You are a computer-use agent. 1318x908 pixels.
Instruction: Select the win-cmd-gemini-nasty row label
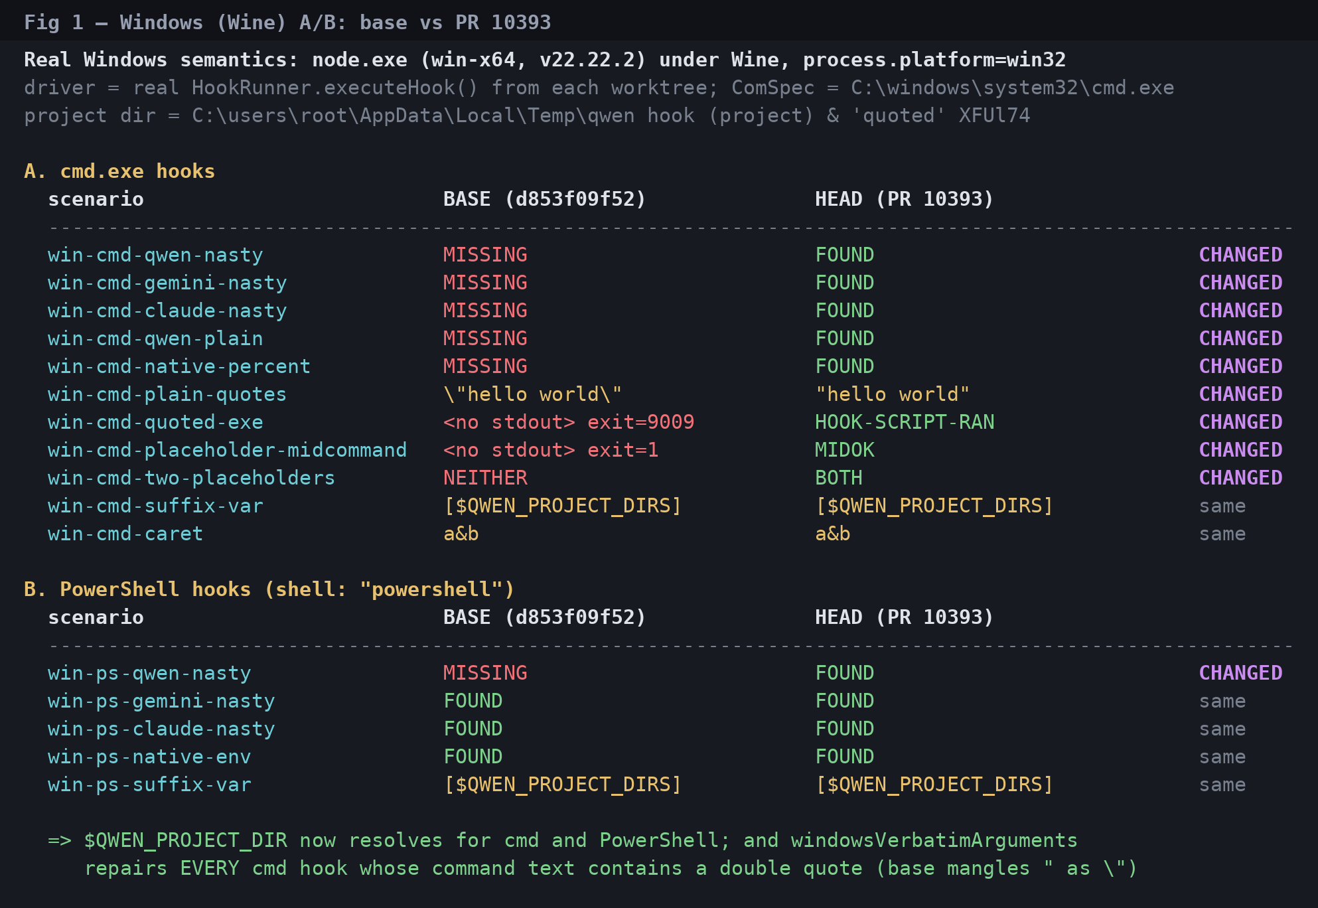167,283
